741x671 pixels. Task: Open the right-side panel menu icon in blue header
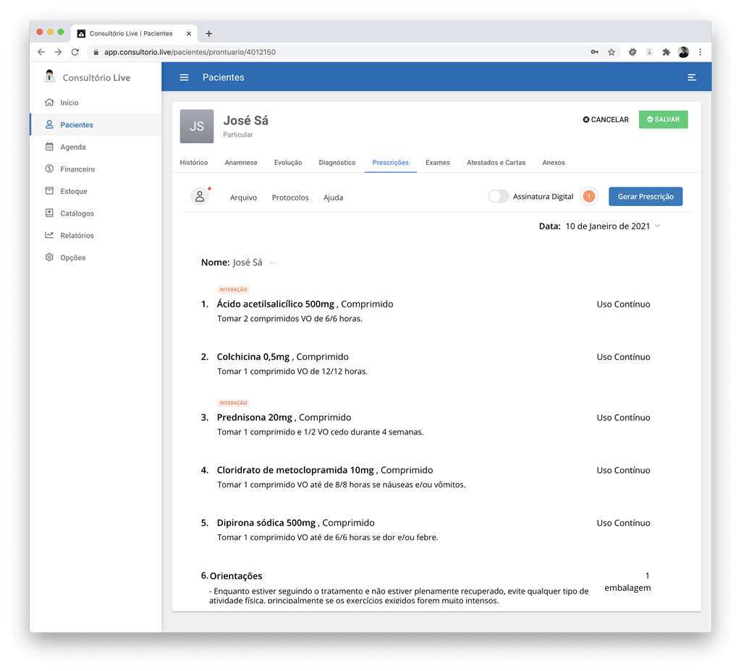coord(691,77)
